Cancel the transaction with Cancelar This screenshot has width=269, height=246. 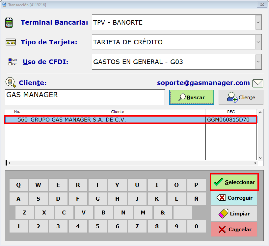click(234, 230)
